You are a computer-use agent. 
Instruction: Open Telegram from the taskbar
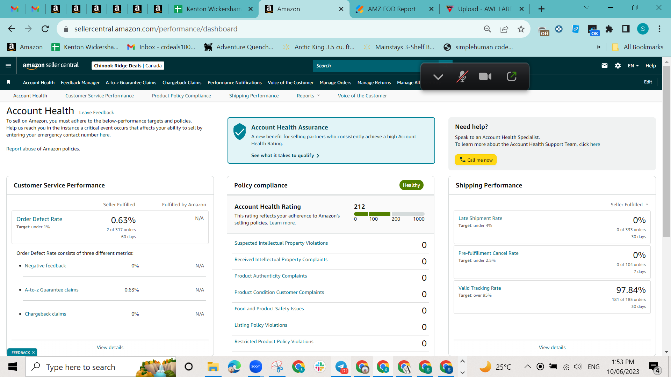click(341, 367)
